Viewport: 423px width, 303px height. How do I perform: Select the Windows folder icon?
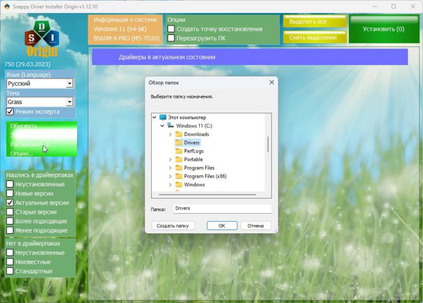pos(178,185)
